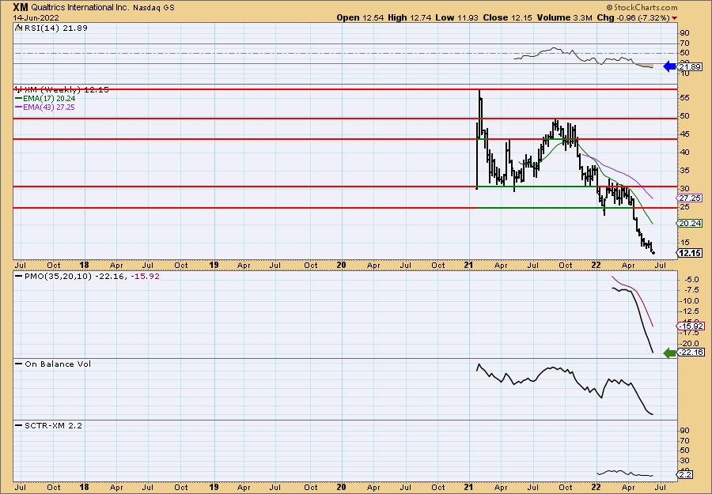Click the Nasdaq GS exchange label

pos(153,8)
